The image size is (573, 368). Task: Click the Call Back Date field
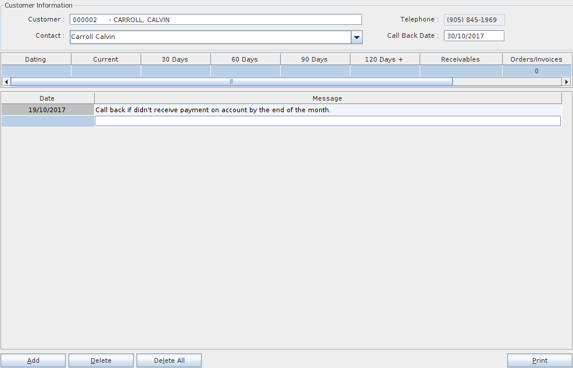coord(474,36)
